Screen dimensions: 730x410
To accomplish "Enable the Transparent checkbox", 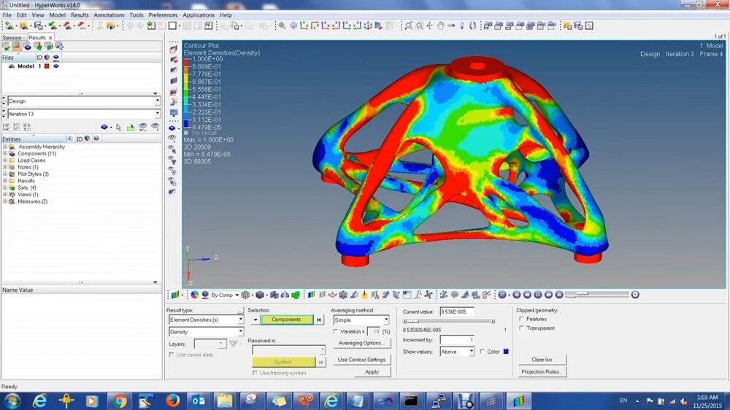I will click(520, 328).
